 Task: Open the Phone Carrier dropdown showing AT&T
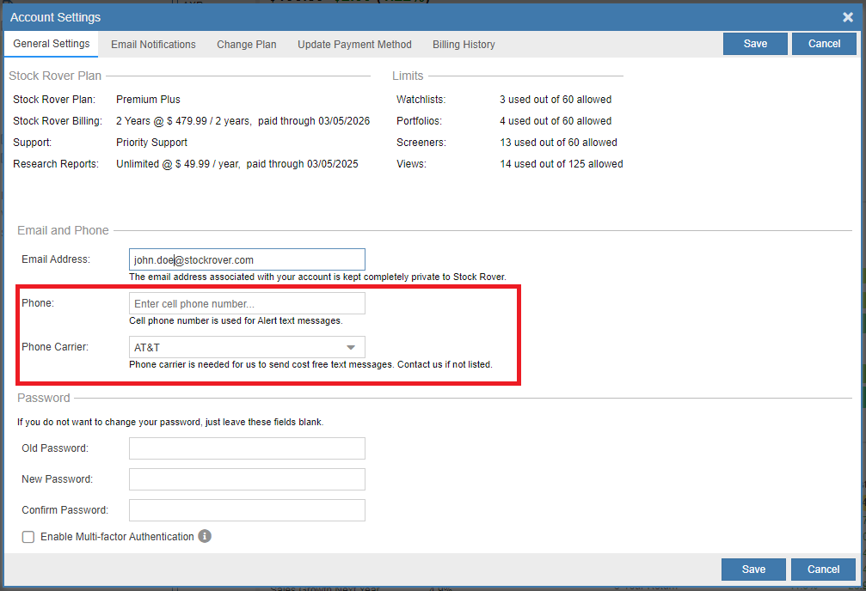[247, 346]
